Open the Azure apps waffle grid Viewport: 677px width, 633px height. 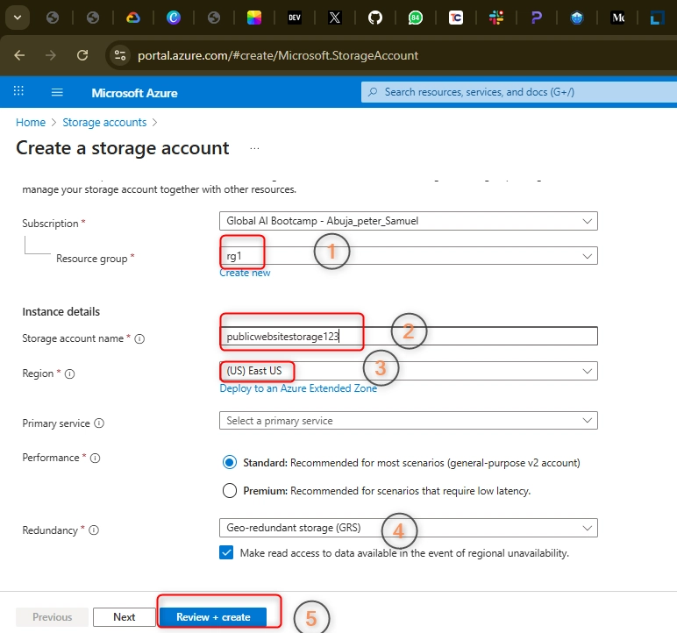click(x=18, y=91)
